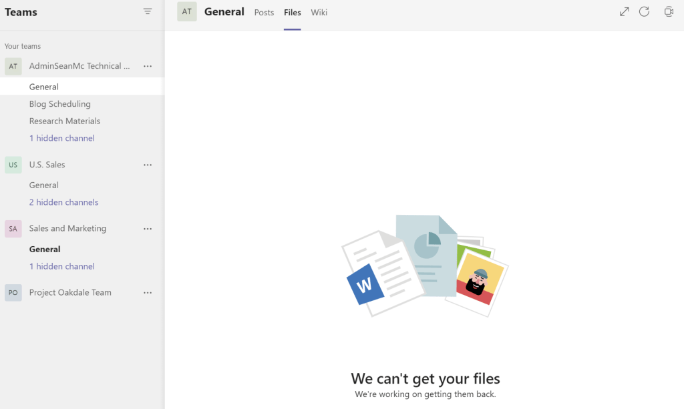Open the Research Materials channel

65,121
